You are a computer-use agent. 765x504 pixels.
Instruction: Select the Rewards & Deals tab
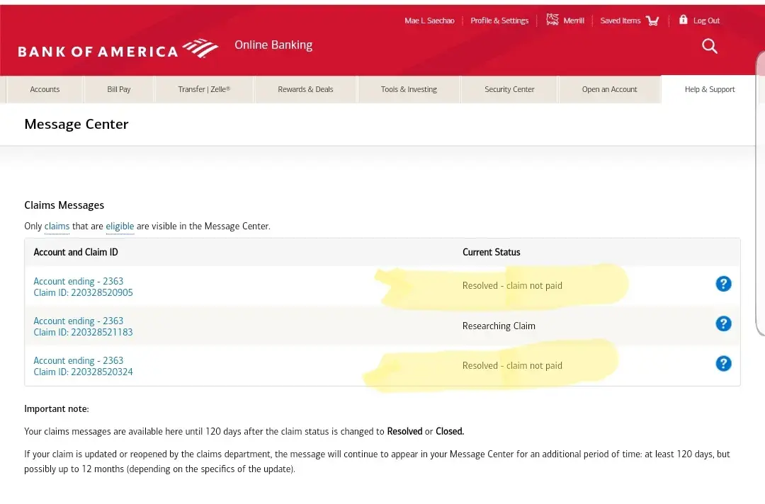(x=305, y=89)
